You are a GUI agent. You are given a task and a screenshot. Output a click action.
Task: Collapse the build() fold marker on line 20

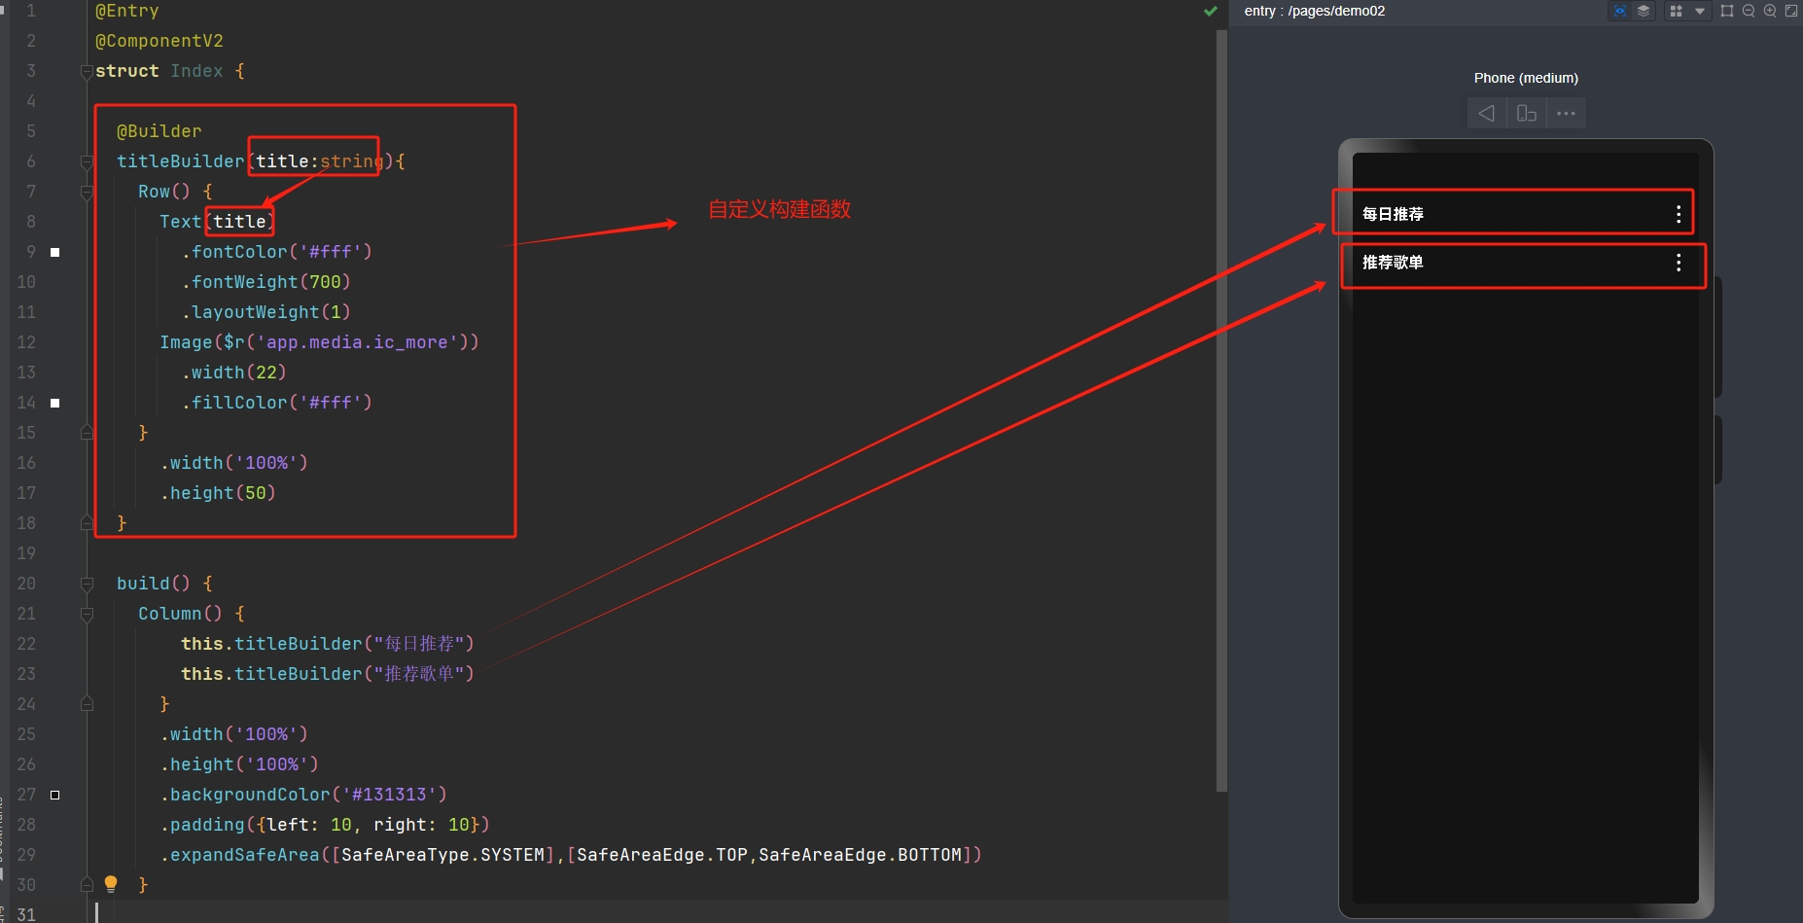click(87, 584)
